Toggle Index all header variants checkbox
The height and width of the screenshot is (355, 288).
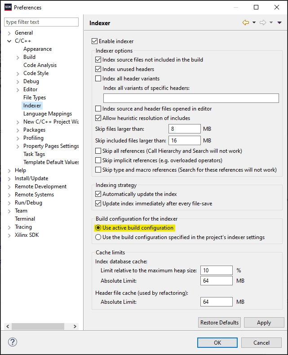[98, 79]
